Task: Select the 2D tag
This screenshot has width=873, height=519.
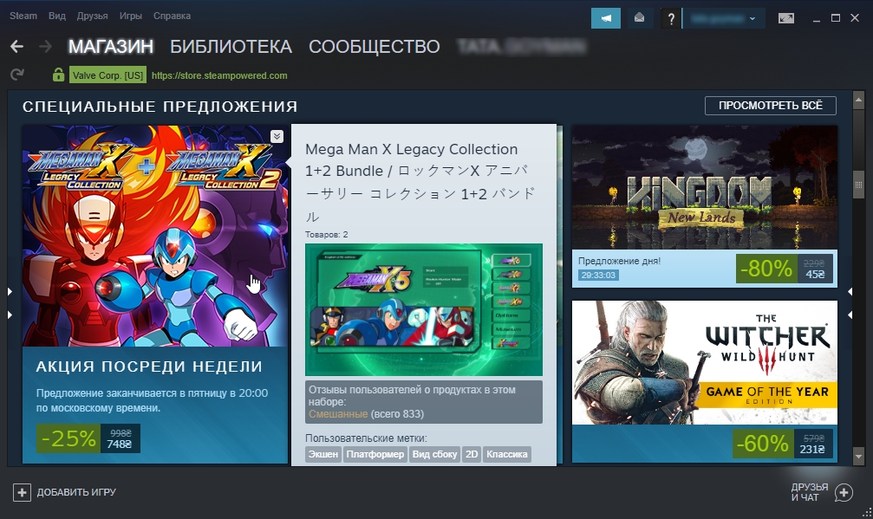Action: click(472, 455)
